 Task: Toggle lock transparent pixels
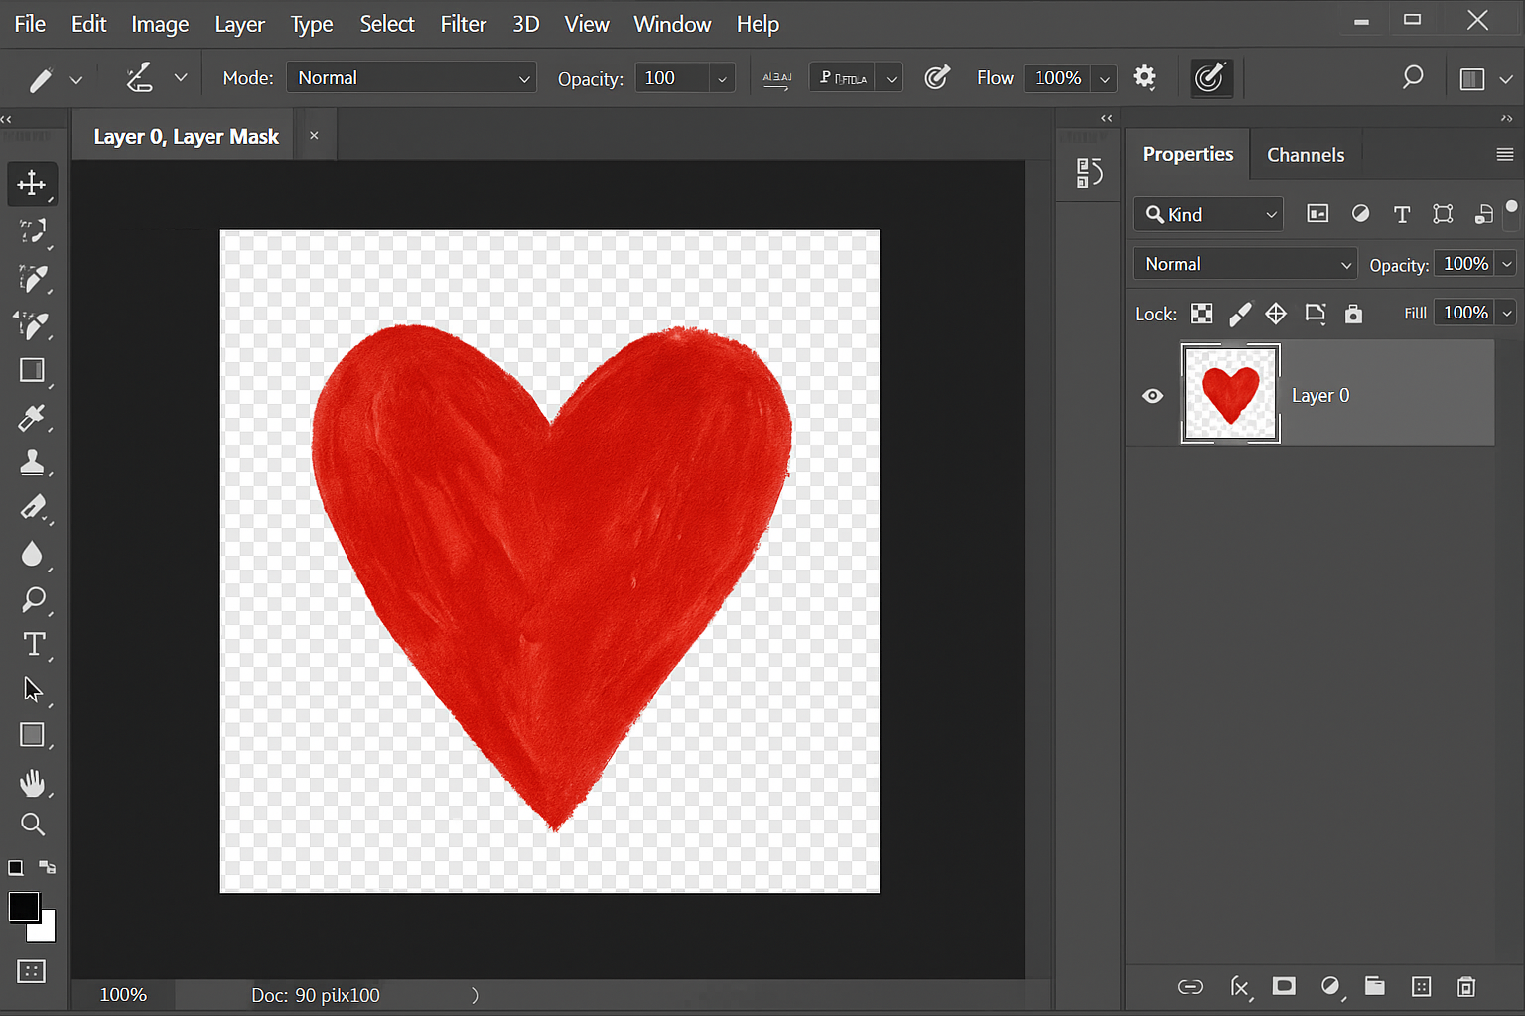coord(1201,314)
